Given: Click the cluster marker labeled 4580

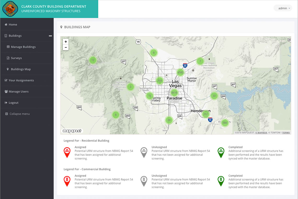Looking at the screenshot, I should [x=180, y=72].
